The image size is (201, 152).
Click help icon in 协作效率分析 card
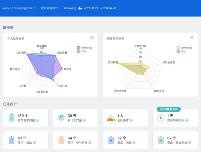point(192,37)
